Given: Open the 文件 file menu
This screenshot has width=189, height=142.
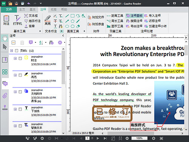Looking at the screenshot, I should (9, 9).
